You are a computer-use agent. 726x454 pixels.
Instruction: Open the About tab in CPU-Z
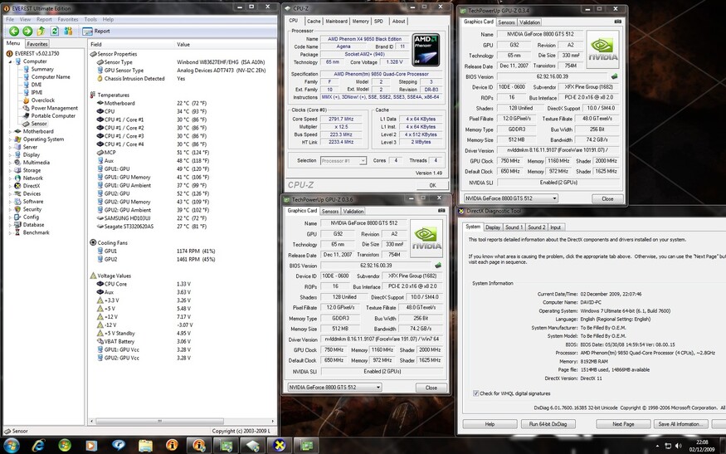(398, 22)
